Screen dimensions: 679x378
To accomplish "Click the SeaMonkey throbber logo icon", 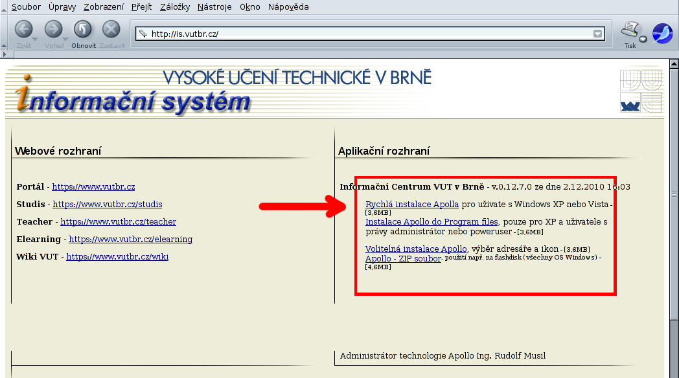I will [x=663, y=33].
